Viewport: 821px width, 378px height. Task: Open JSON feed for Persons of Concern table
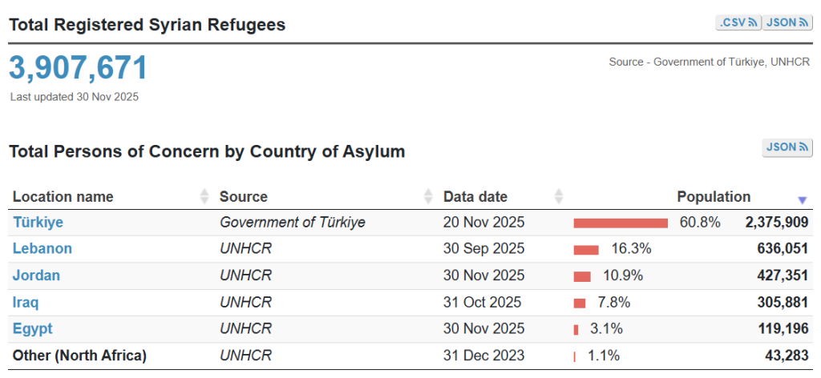(787, 147)
